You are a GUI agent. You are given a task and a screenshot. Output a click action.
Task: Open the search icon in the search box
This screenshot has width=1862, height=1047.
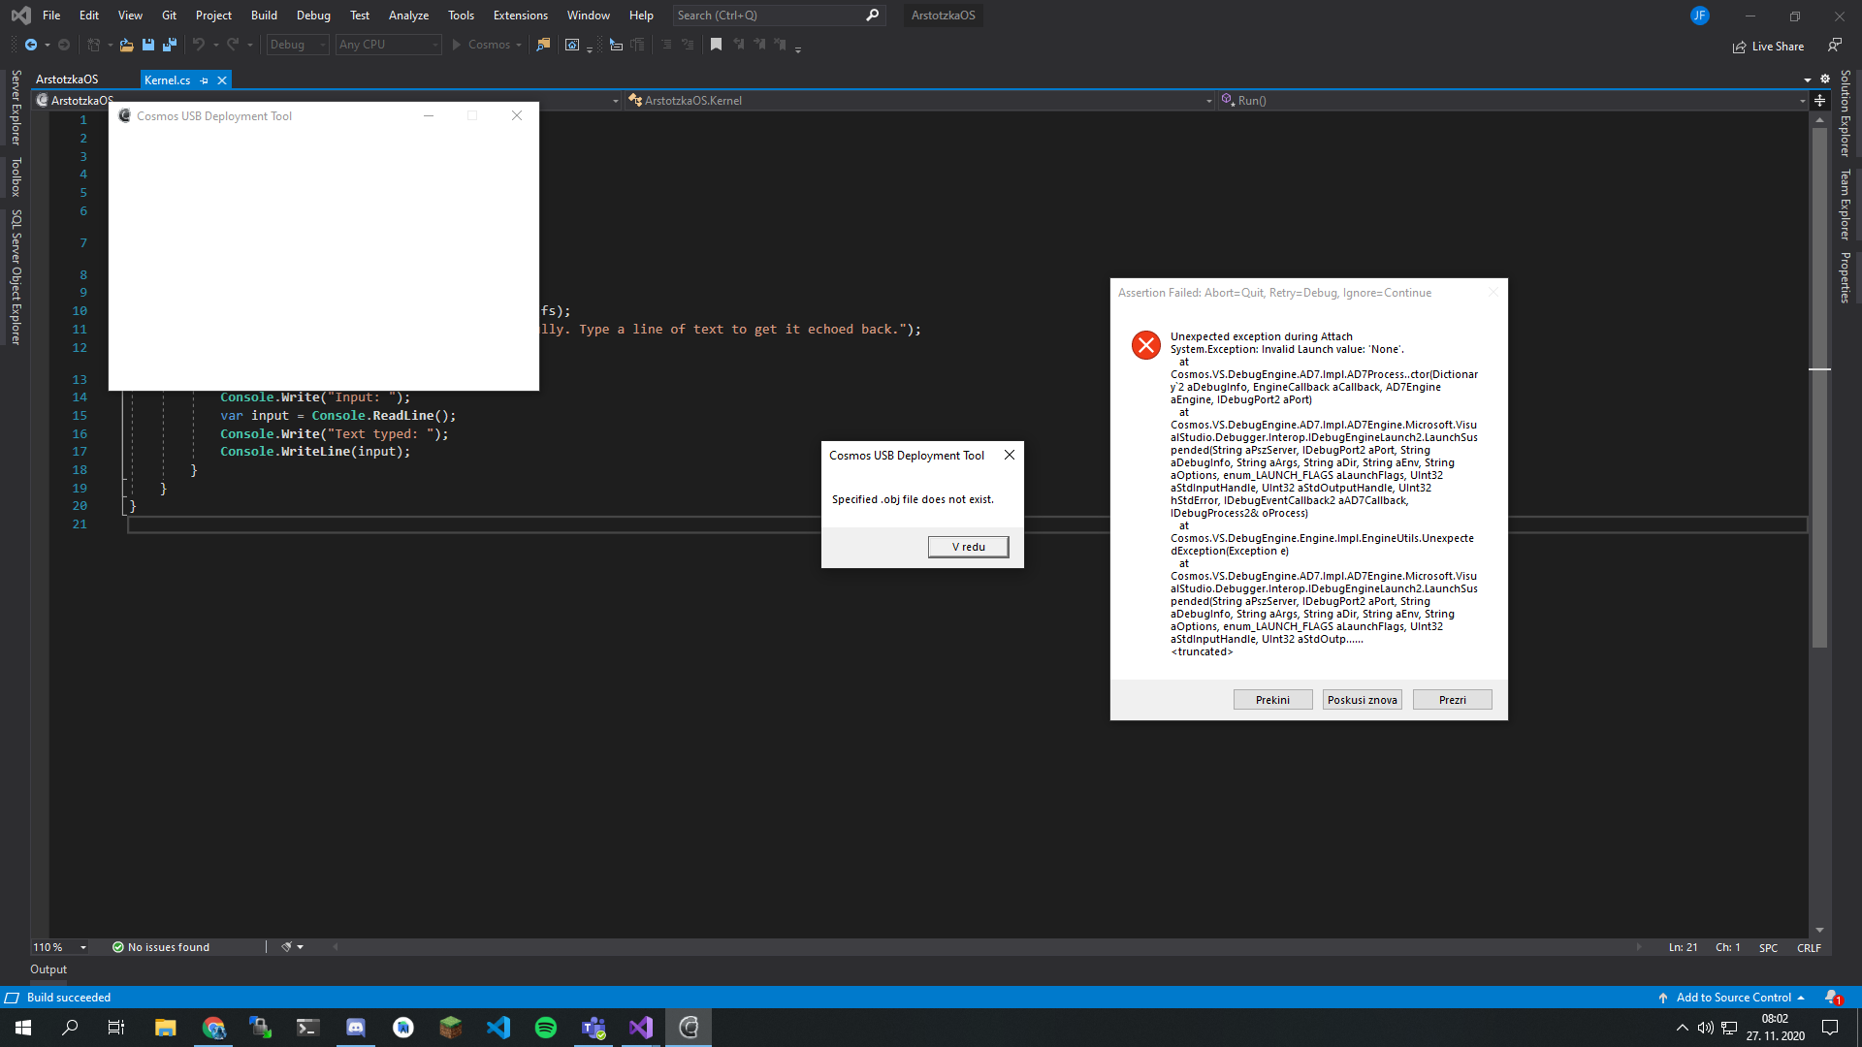point(872,16)
